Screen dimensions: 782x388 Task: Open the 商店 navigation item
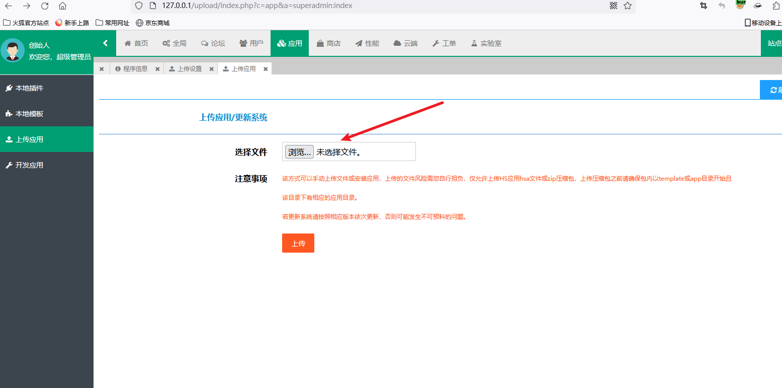click(328, 43)
